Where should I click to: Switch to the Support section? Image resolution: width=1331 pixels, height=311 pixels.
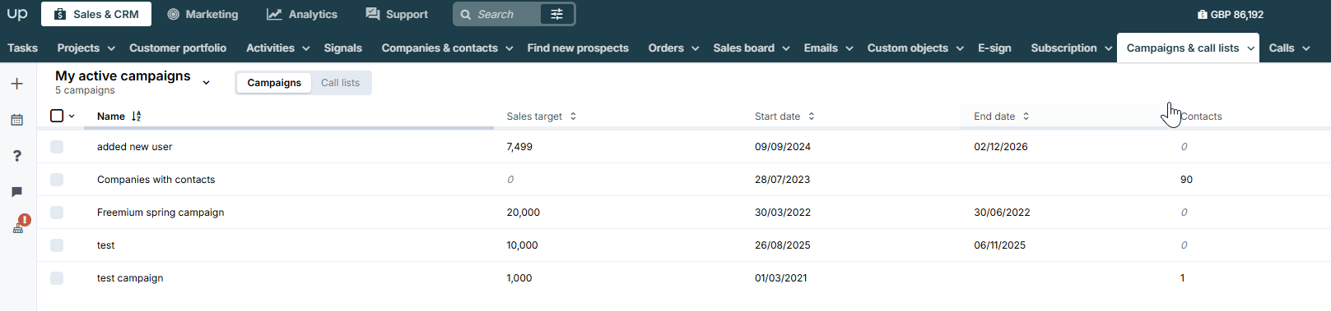[x=397, y=14]
